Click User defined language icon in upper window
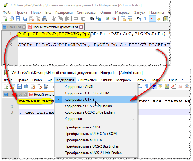193x161 pixels. click(x=159, y=19)
